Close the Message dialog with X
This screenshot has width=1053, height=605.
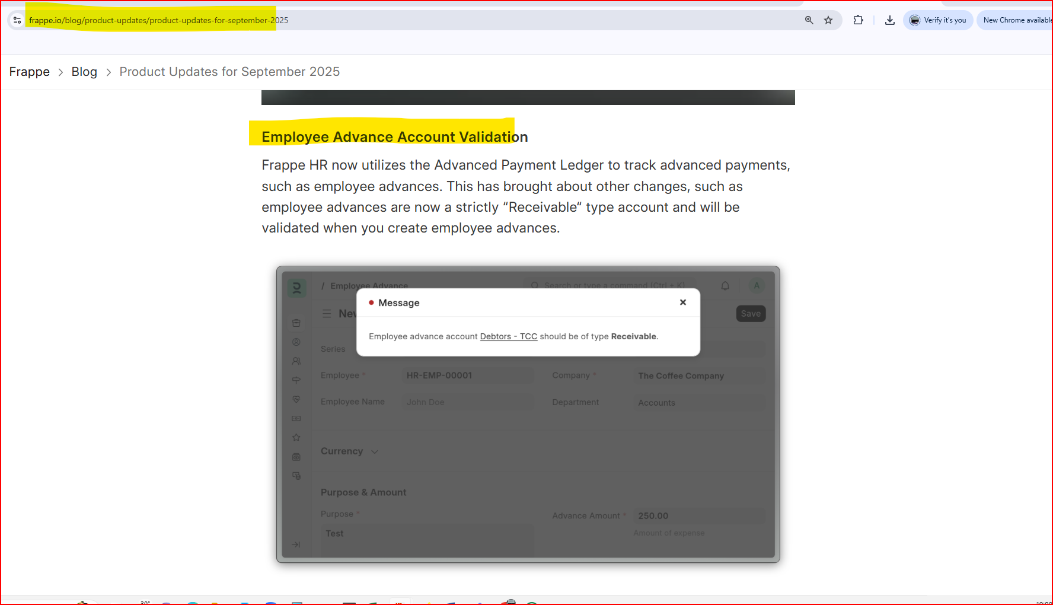tap(682, 302)
